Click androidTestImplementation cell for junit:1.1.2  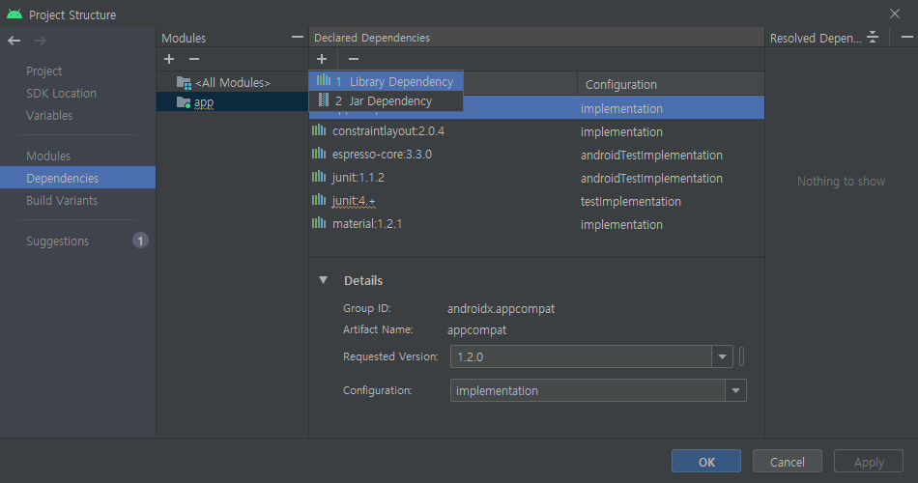tap(651, 178)
